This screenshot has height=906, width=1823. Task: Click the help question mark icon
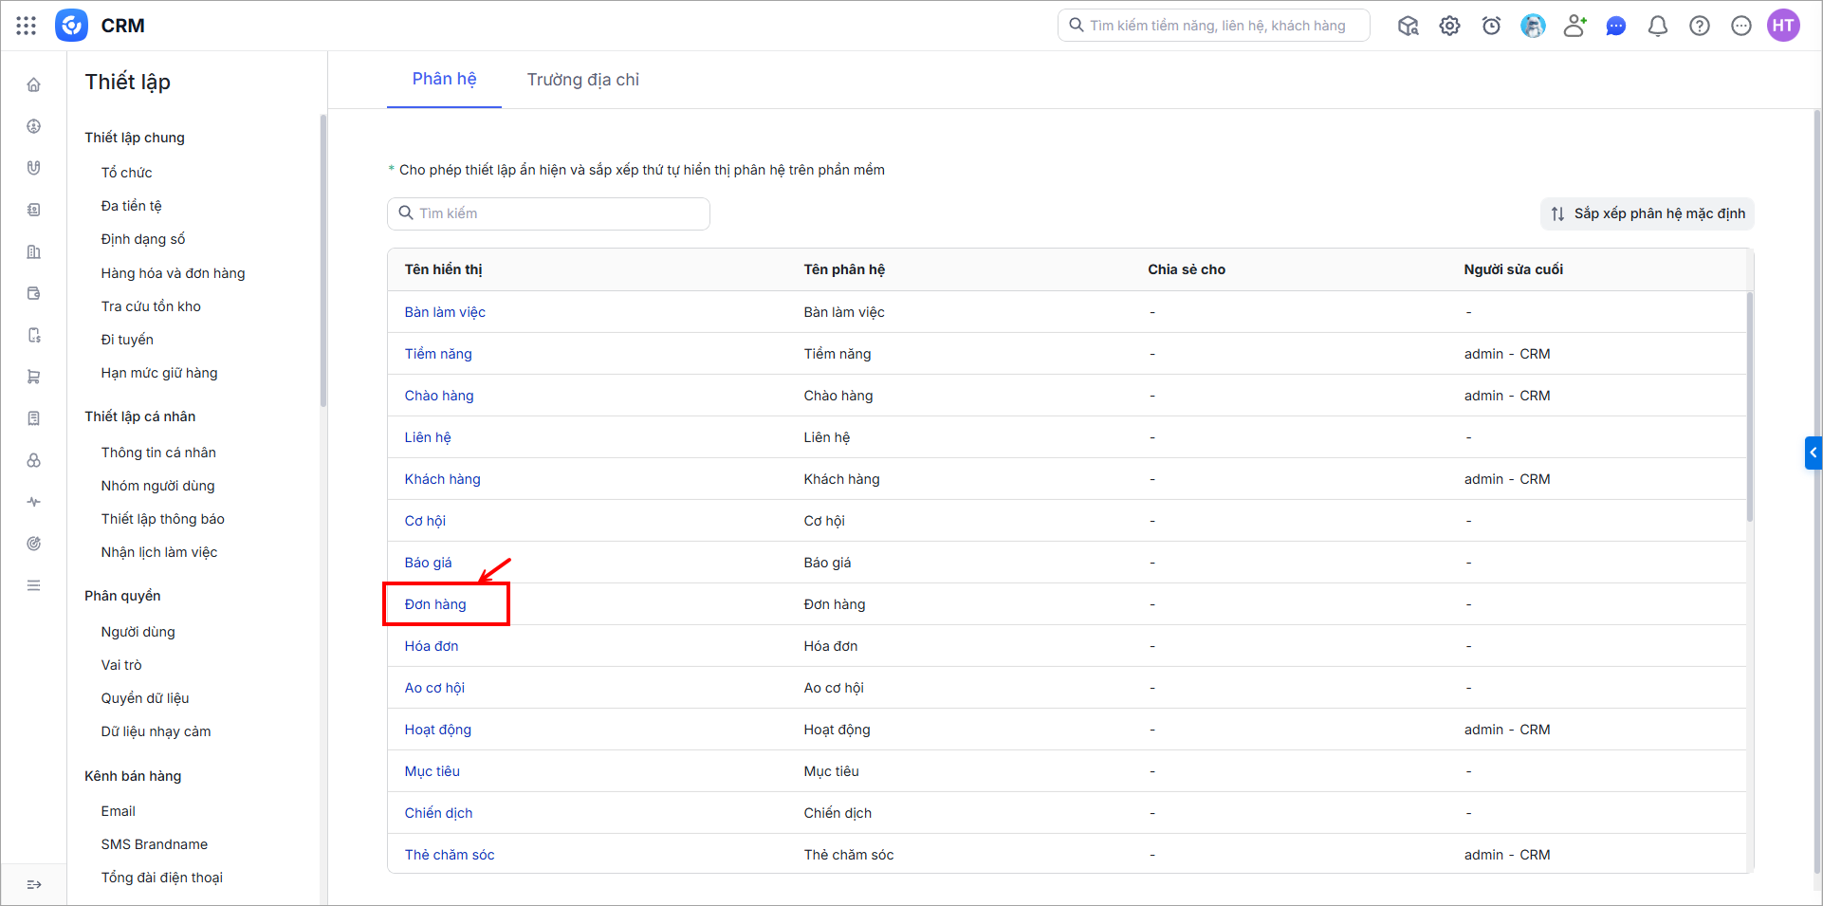tap(1700, 26)
